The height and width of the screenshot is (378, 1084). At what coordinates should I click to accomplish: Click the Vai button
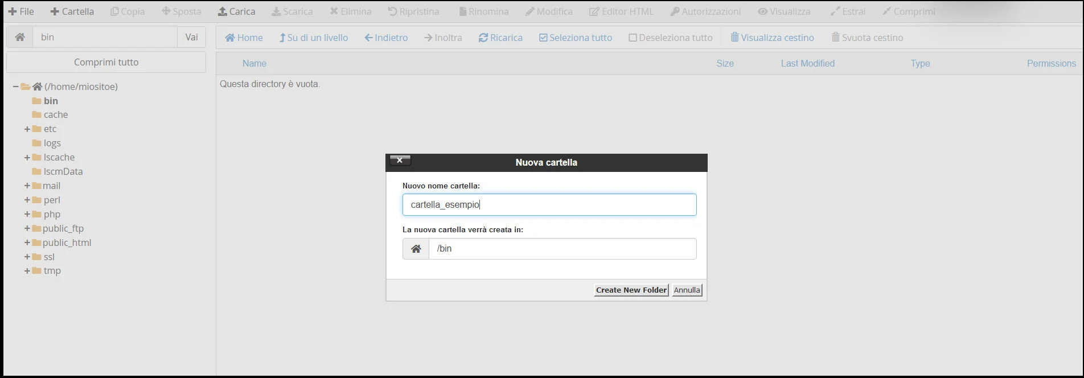point(192,37)
